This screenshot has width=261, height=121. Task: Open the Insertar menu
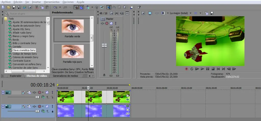tap(36, 2)
